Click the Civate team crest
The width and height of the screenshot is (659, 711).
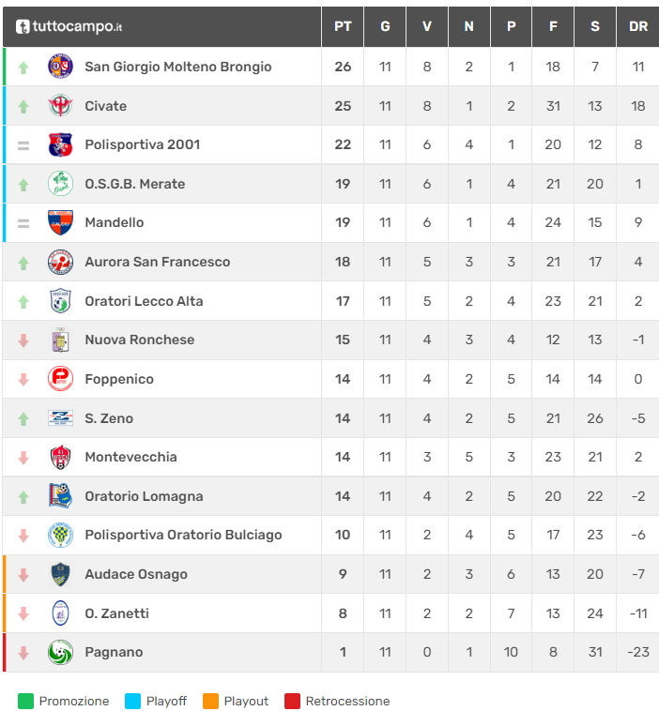(60, 106)
